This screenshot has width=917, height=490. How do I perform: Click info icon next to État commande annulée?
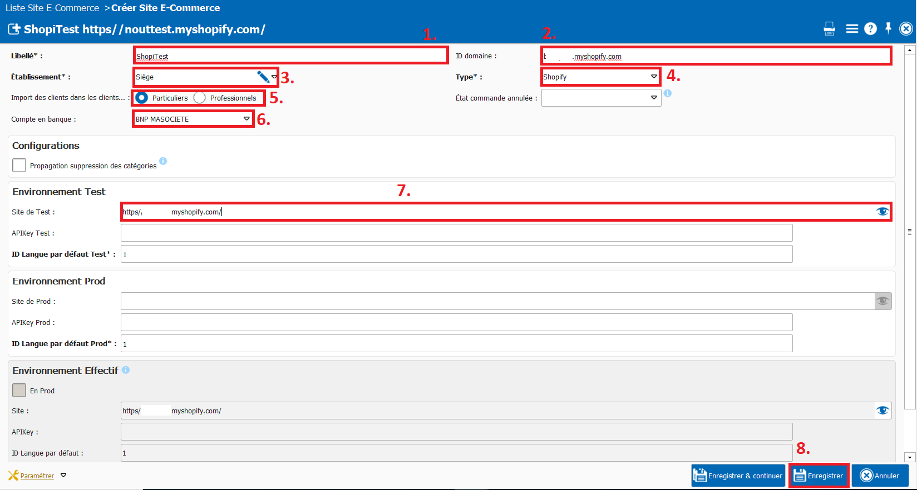tap(668, 93)
